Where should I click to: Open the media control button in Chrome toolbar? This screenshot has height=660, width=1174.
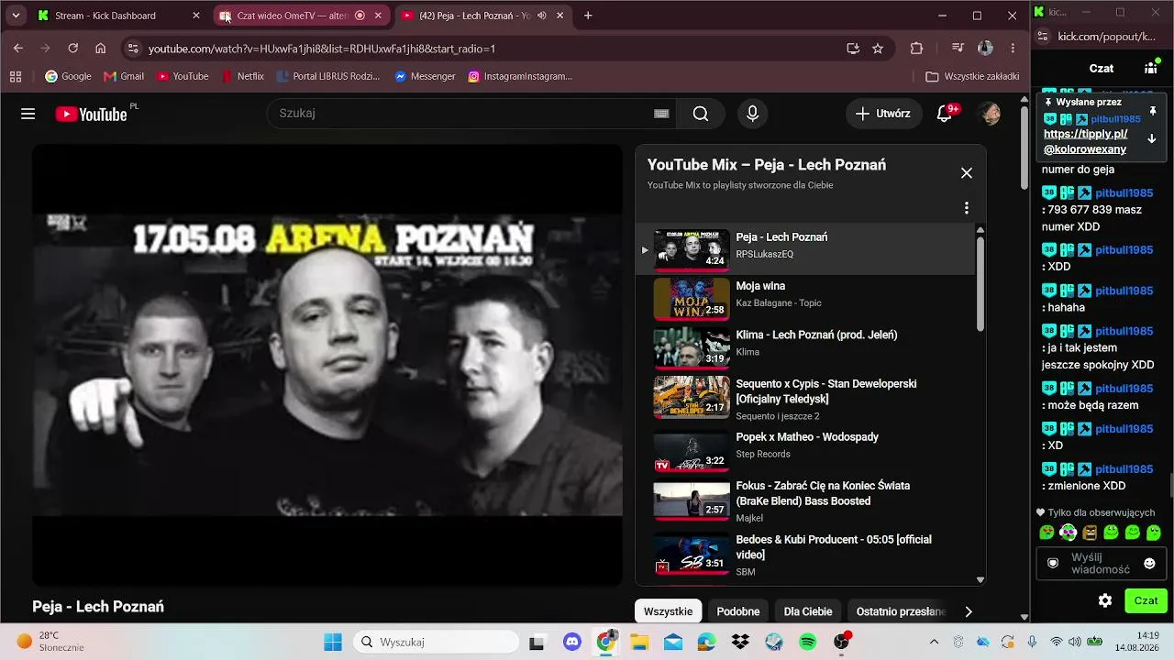click(x=958, y=49)
